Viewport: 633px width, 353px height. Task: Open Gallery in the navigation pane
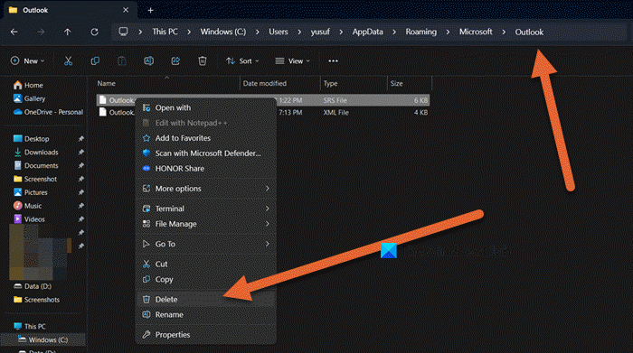coord(29,98)
